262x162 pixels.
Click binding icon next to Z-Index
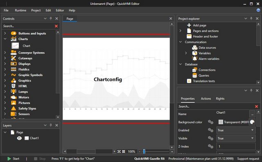210,146
